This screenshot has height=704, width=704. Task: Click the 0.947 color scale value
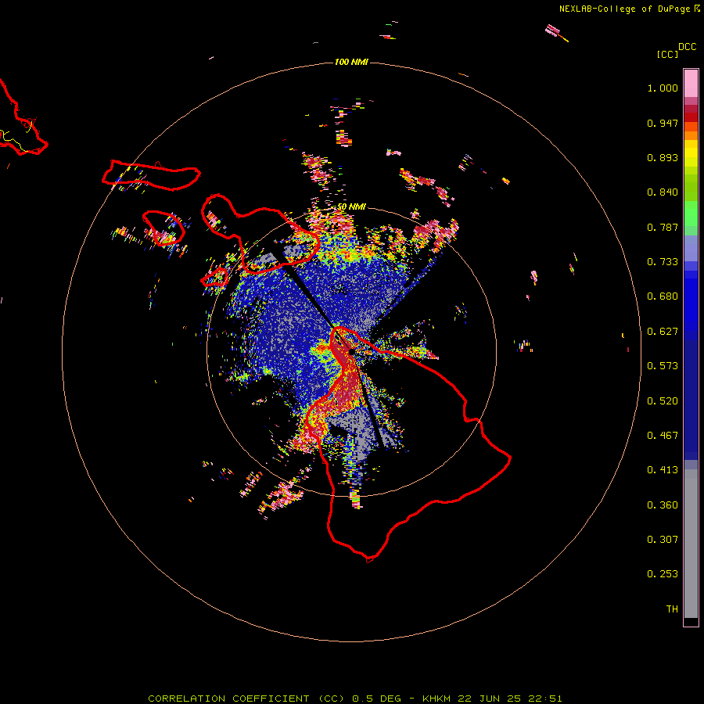coord(663,123)
